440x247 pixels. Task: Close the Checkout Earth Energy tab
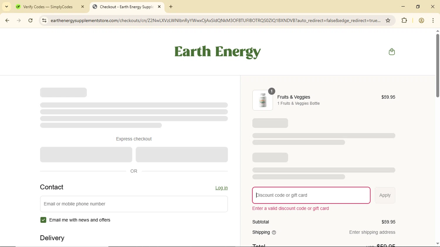[x=159, y=7]
